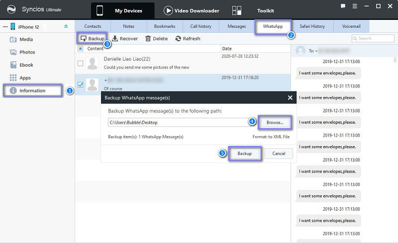Switch to the WhatsApp tab

pyautogui.click(x=273, y=26)
